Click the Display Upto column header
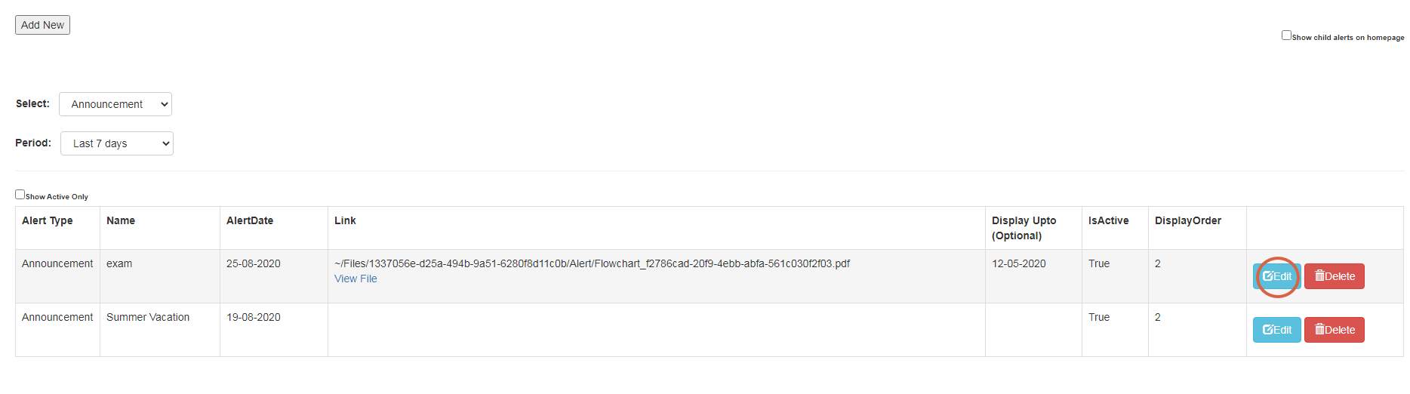The height and width of the screenshot is (394, 1410). point(1024,228)
